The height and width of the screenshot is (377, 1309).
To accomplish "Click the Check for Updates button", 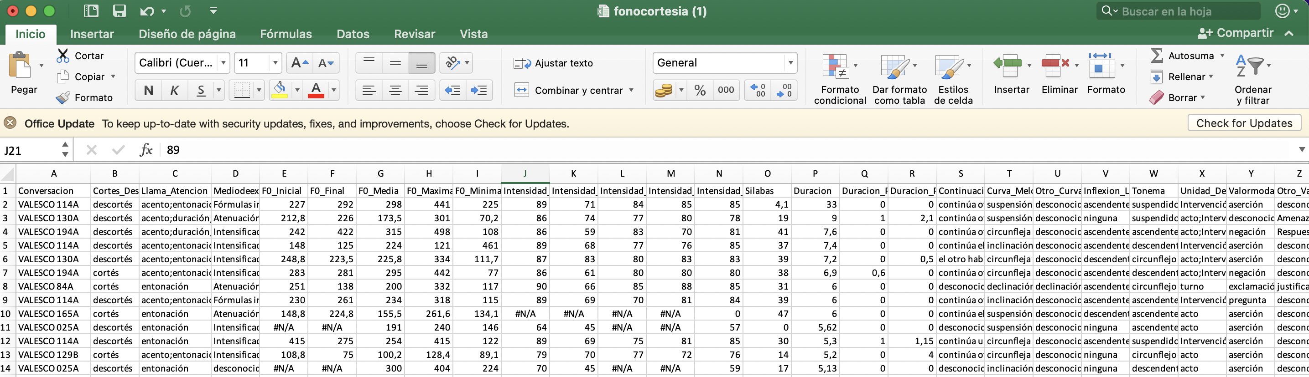I will coord(1244,123).
